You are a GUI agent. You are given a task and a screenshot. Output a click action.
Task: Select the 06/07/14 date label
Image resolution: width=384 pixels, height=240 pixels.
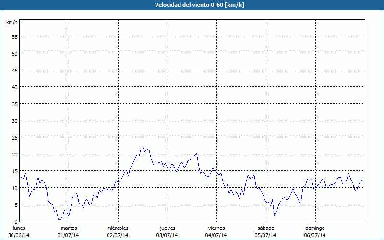[315, 235]
